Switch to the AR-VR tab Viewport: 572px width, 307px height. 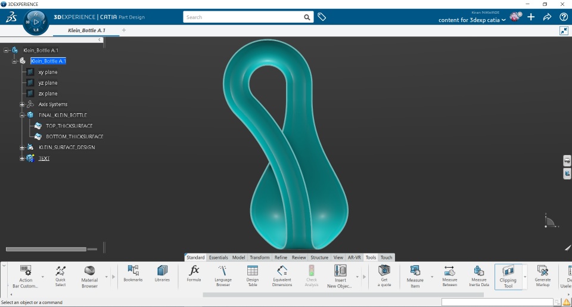pyautogui.click(x=354, y=258)
